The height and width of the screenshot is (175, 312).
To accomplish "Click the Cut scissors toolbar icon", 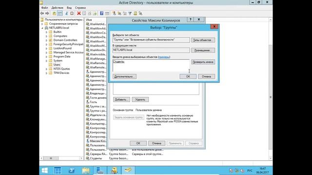I will [x=67, y=13].
